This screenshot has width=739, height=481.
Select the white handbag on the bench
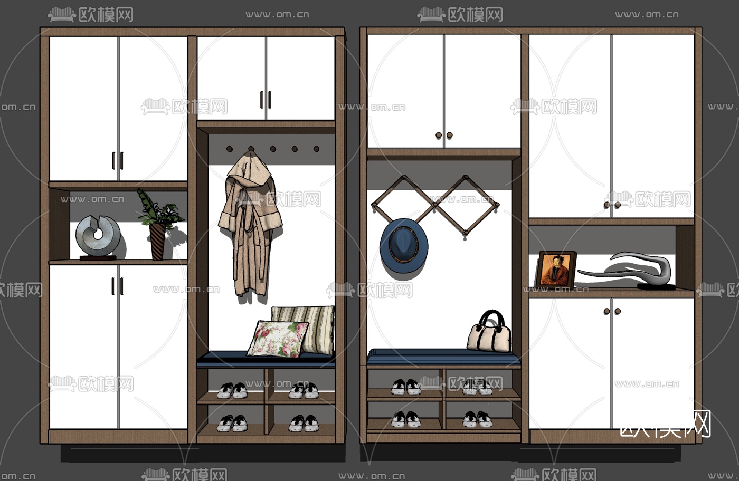[489, 332]
